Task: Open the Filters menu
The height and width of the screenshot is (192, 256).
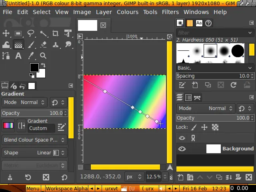Action: [x=170, y=12]
